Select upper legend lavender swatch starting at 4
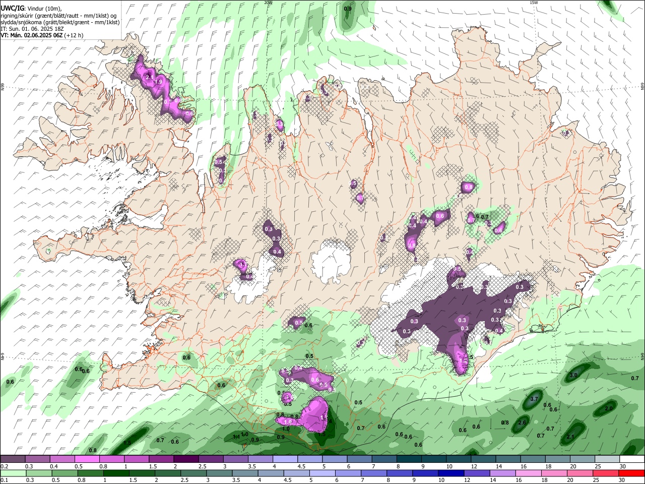This screenshot has width=645, height=484. coord(285,459)
